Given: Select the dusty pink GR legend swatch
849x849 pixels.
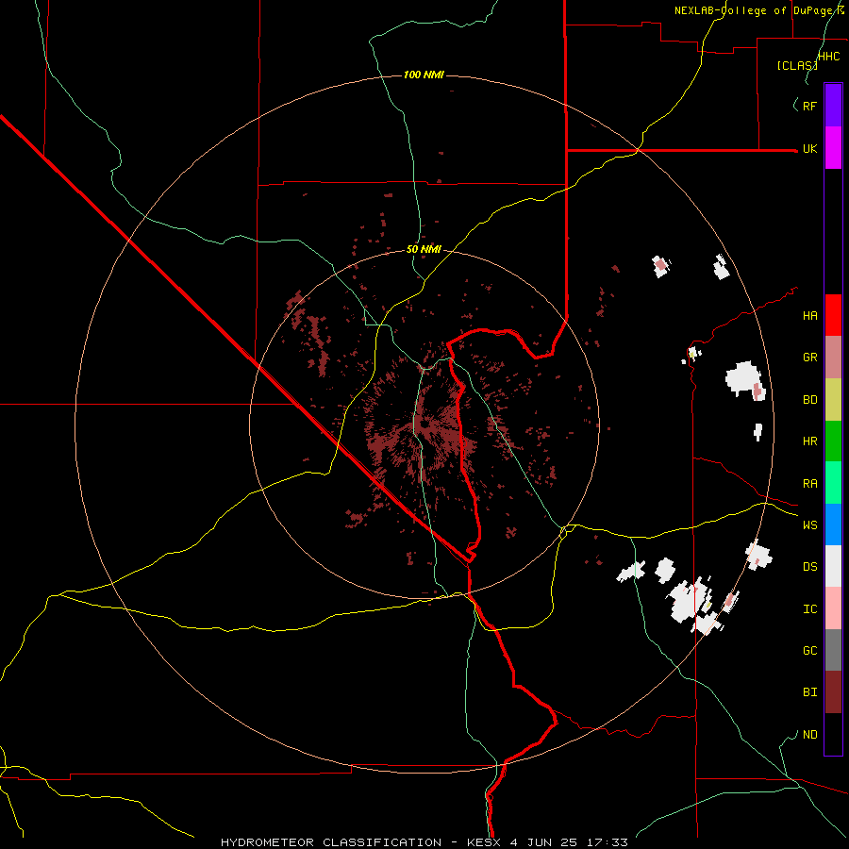Looking at the screenshot, I should [833, 357].
